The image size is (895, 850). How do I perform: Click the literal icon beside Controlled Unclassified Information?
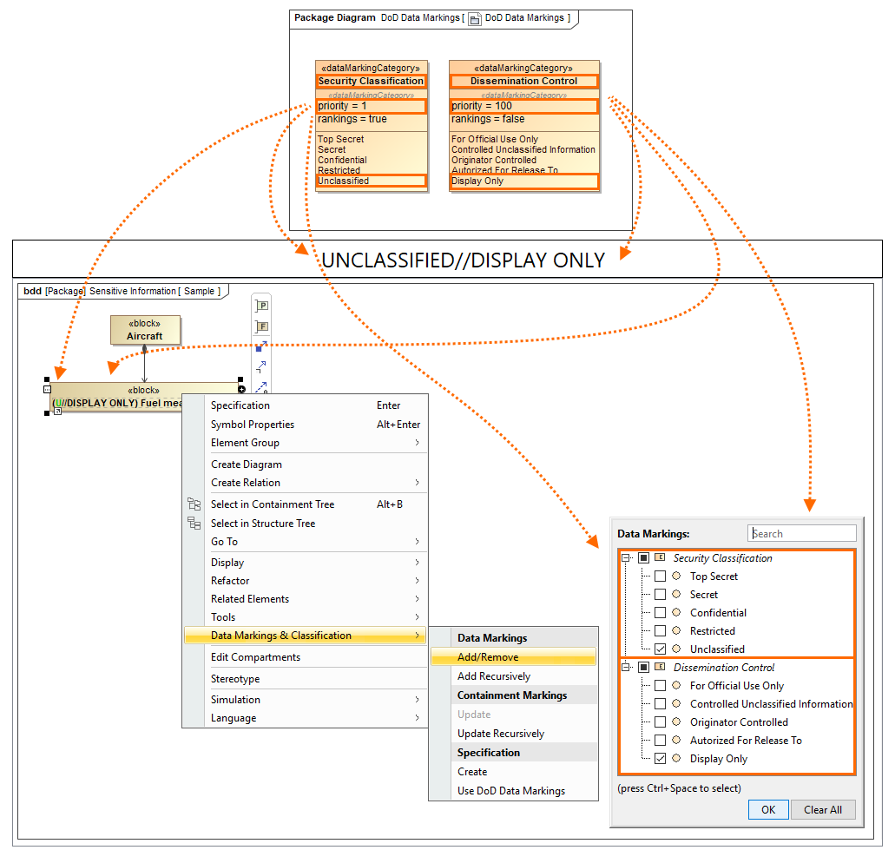coord(676,703)
